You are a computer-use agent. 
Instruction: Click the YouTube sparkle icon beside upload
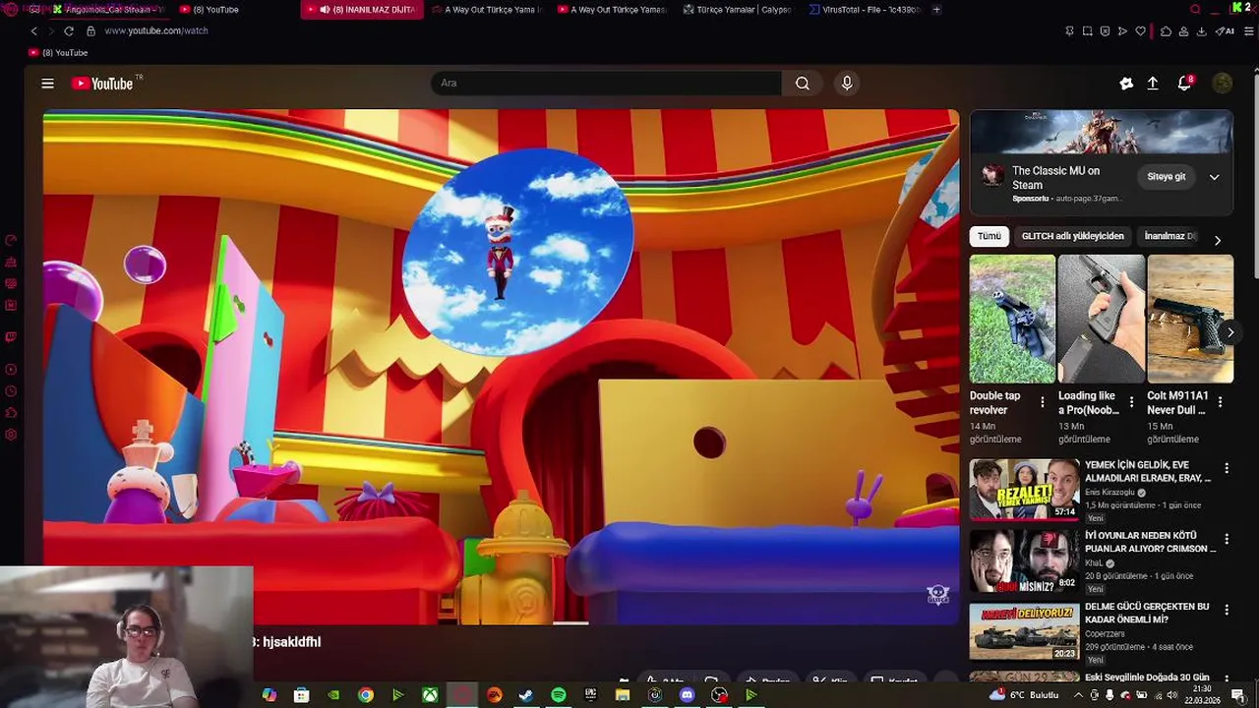(1126, 84)
